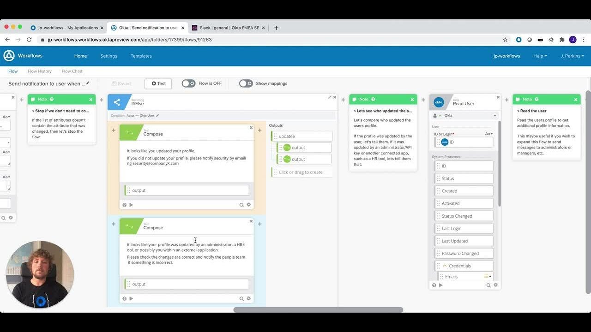
Task: Open J. Perkins account dropdown
Action: click(x=572, y=56)
